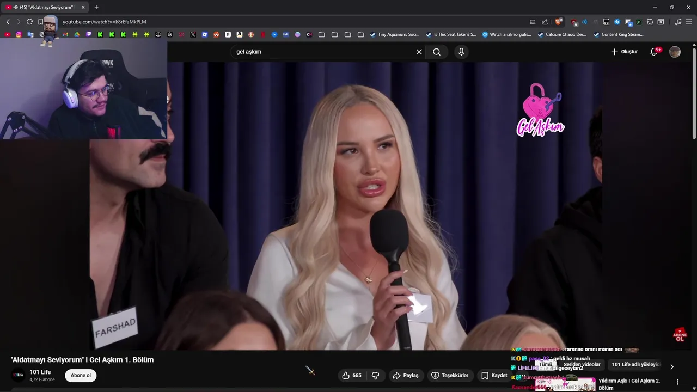Dislike the video
This screenshot has width=697, height=392.
(375, 375)
